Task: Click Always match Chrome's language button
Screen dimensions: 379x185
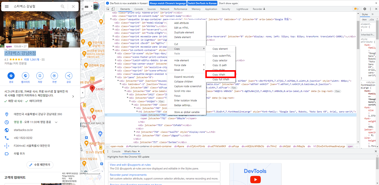Action: tap(168, 3)
